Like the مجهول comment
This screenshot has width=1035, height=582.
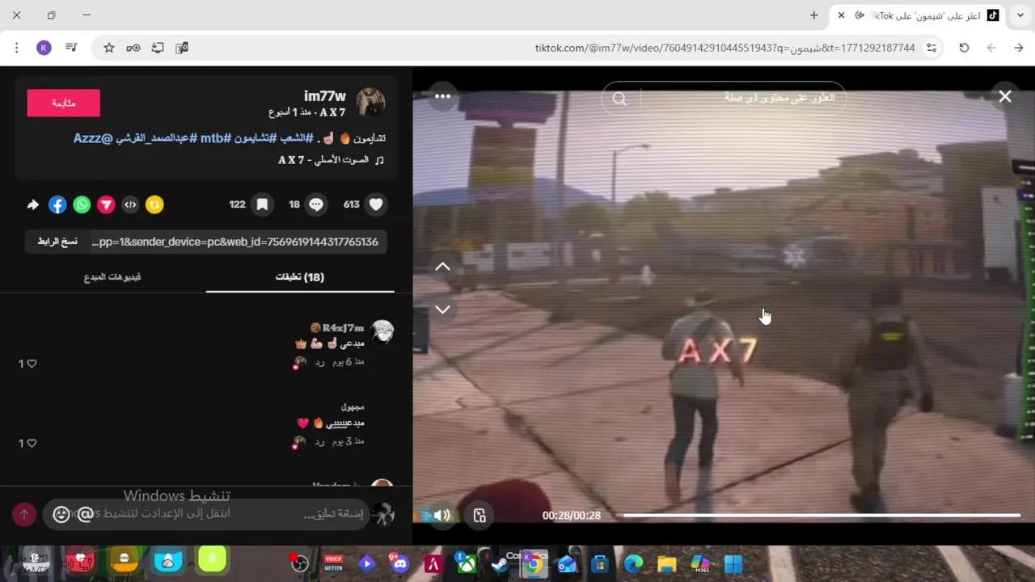pyautogui.click(x=32, y=443)
